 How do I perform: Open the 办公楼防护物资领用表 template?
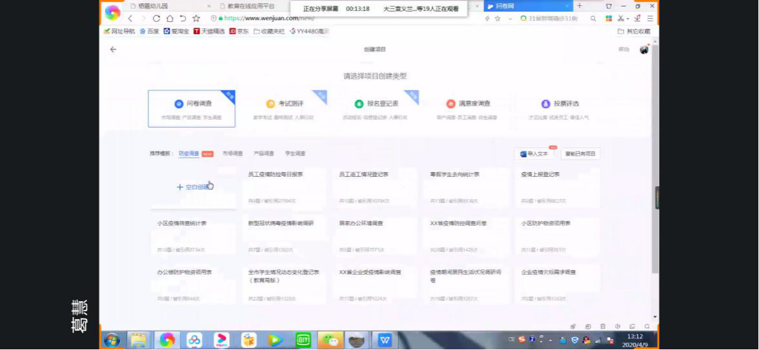click(x=194, y=285)
